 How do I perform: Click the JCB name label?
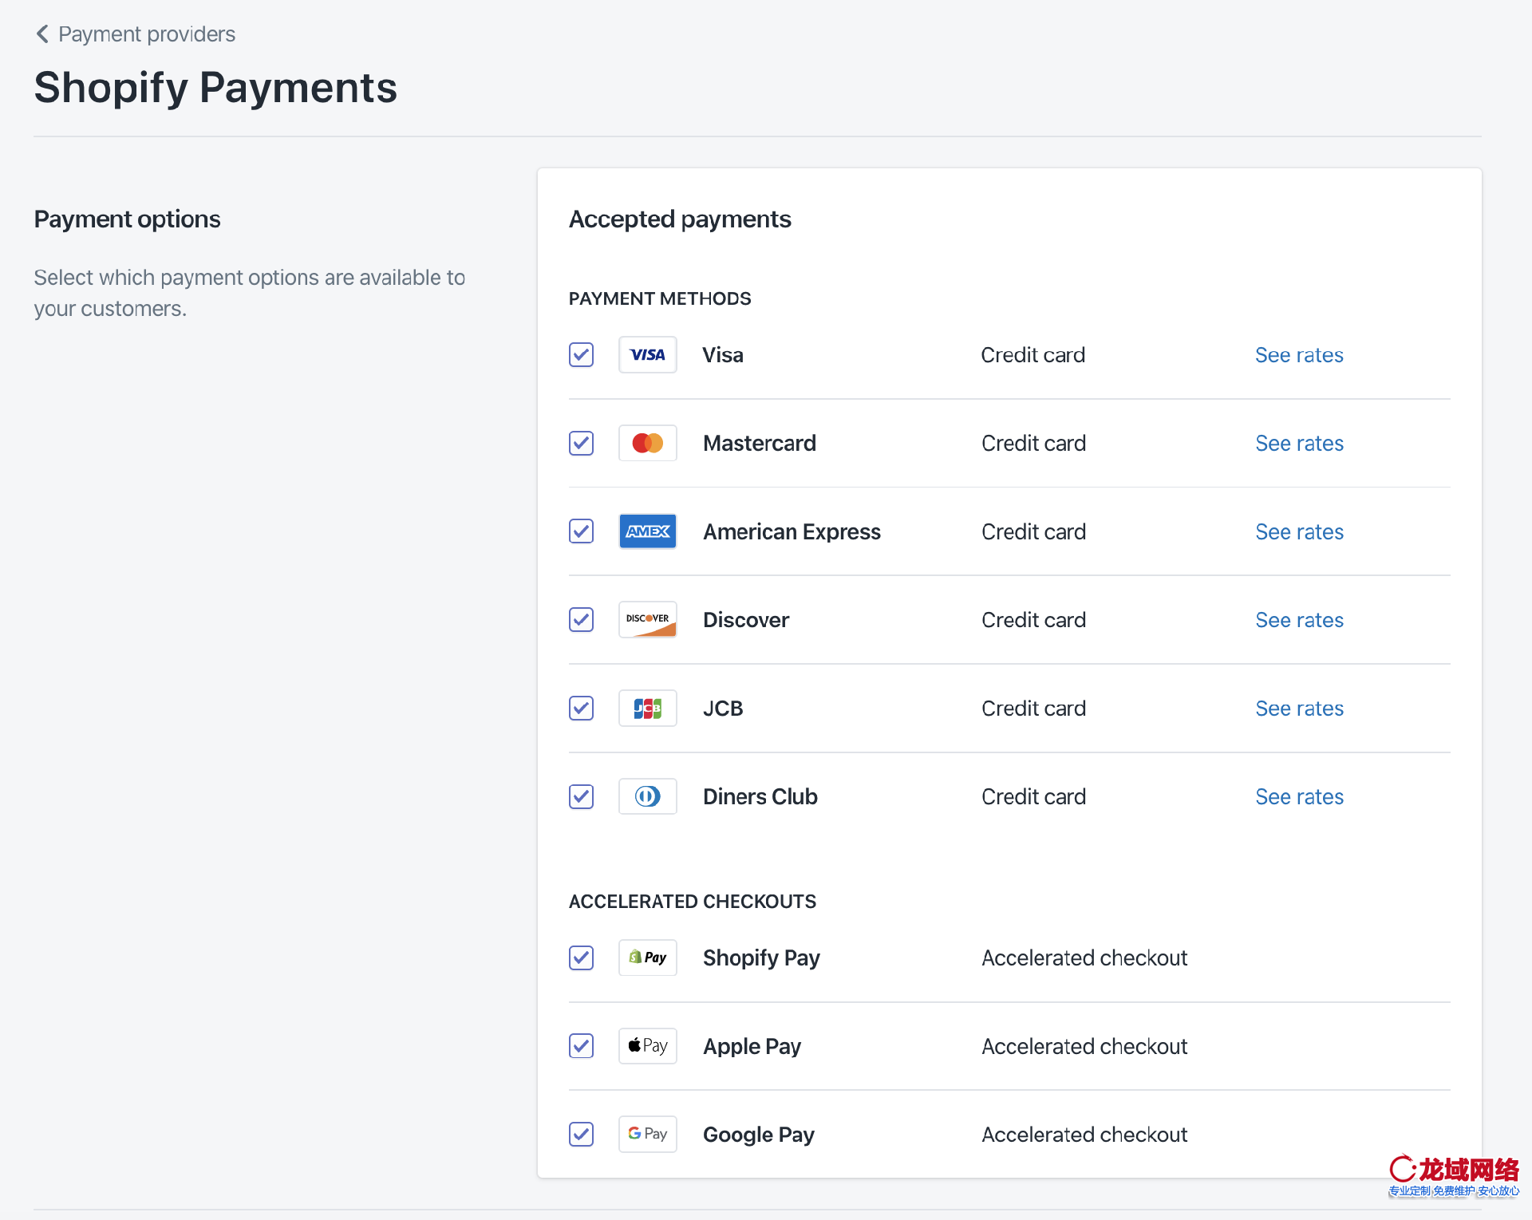click(723, 709)
